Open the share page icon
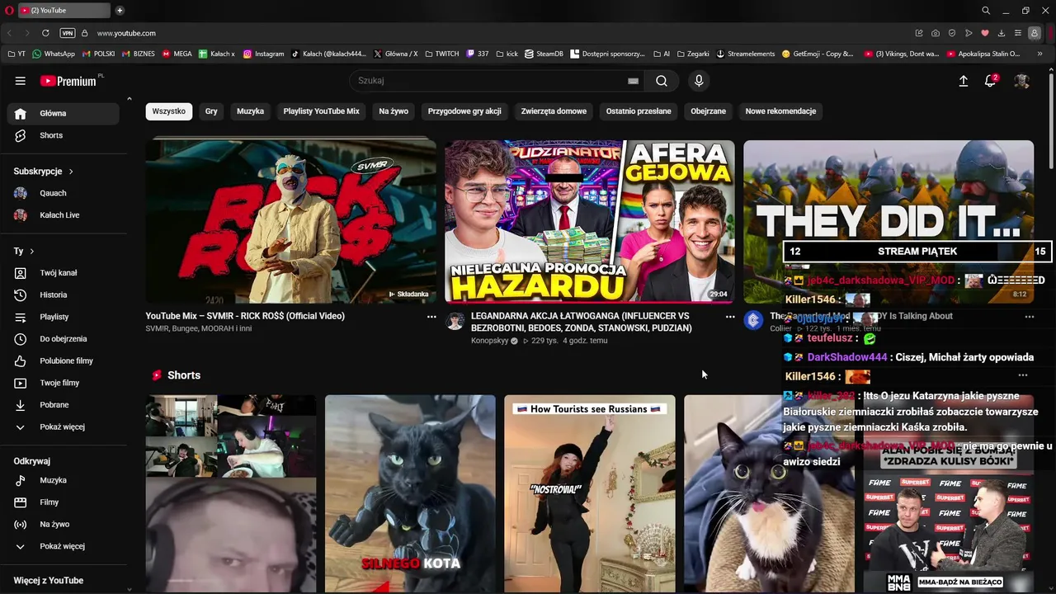Image resolution: width=1056 pixels, height=594 pixels. coord(919,33)
